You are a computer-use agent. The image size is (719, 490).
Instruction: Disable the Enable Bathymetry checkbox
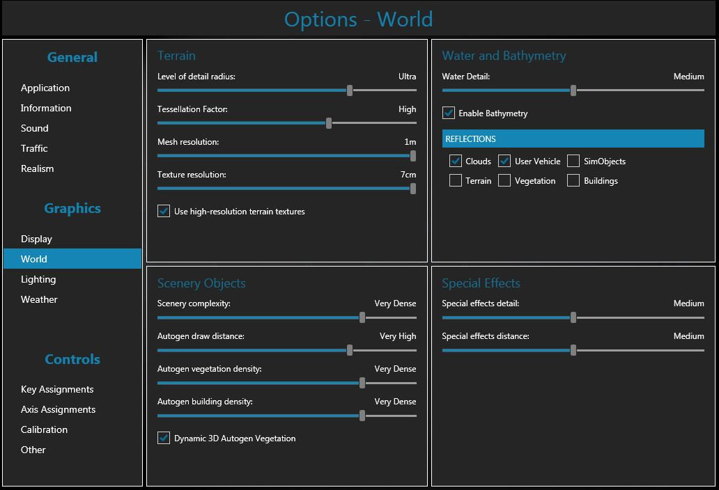(449, 113)
